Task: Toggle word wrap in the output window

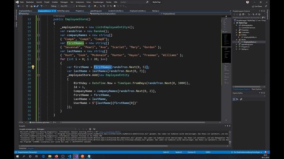Action: click(94, 129)
